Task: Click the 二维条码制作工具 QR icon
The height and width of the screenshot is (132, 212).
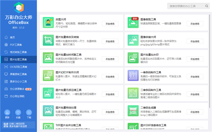Action: click(133, 93)
